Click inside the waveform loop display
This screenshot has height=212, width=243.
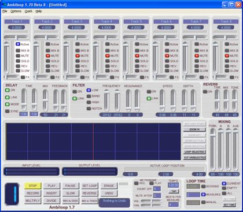point(93,142)
